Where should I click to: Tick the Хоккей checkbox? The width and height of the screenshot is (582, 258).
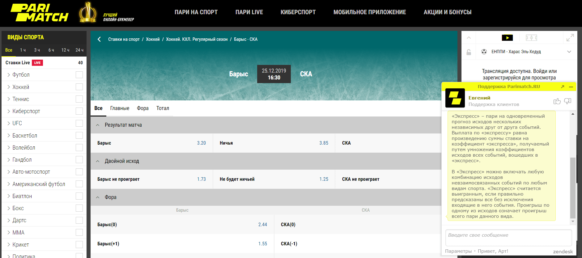tap(79, 87)
